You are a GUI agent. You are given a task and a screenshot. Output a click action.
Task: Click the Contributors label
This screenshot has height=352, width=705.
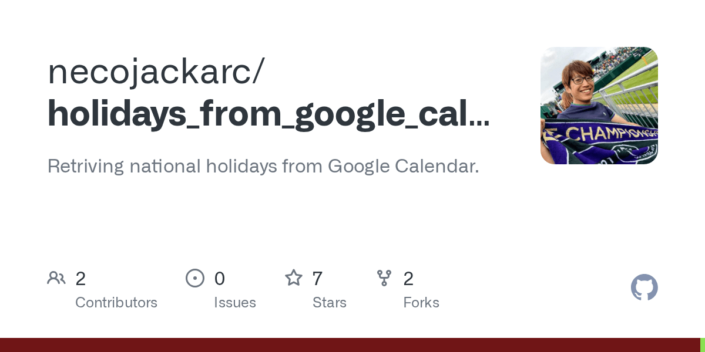116,303
